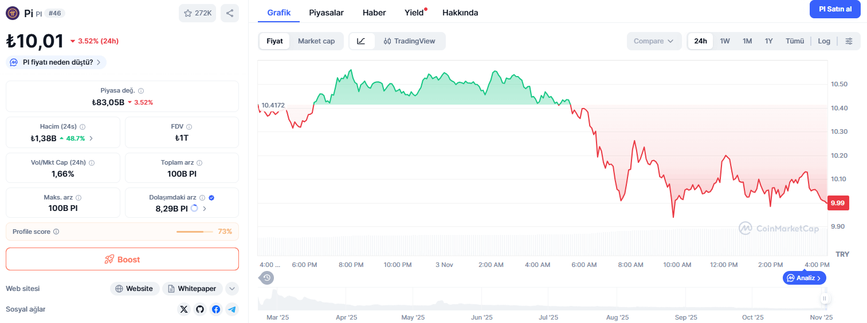Screen dimensions: 867x323
Task: Open info icon next to Profile score
Action: 56,232
